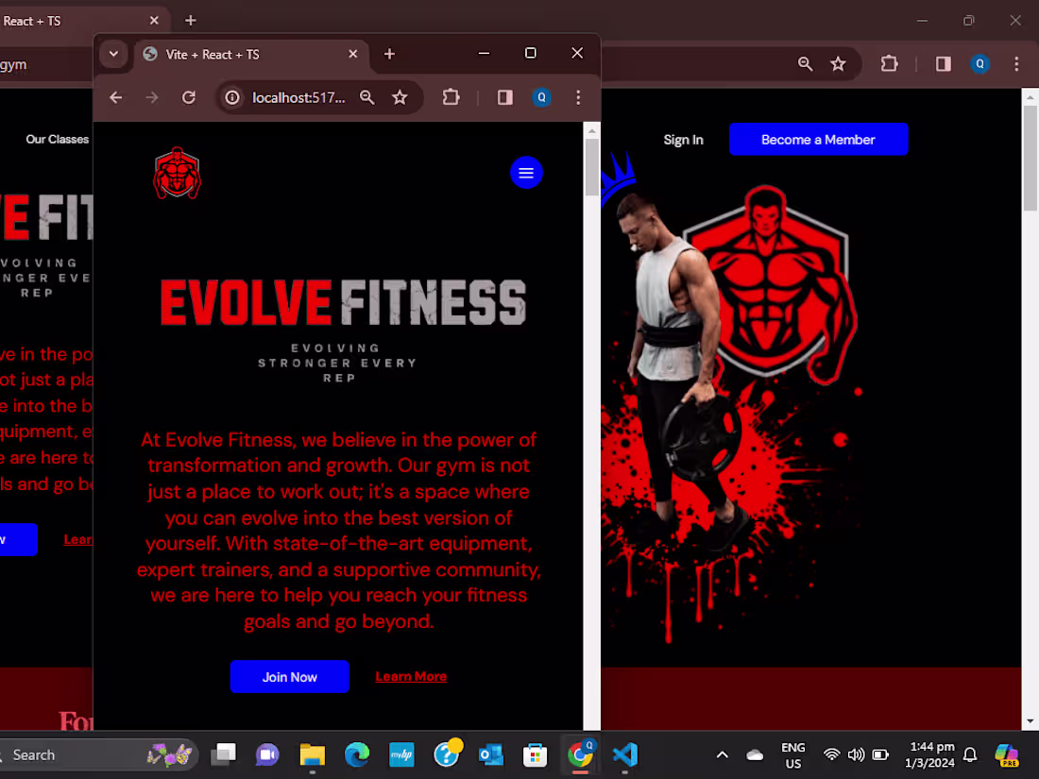Screen dimensions: 1039x779
Task: Click the page's vertical scrollbar
Action: point(591,165)
